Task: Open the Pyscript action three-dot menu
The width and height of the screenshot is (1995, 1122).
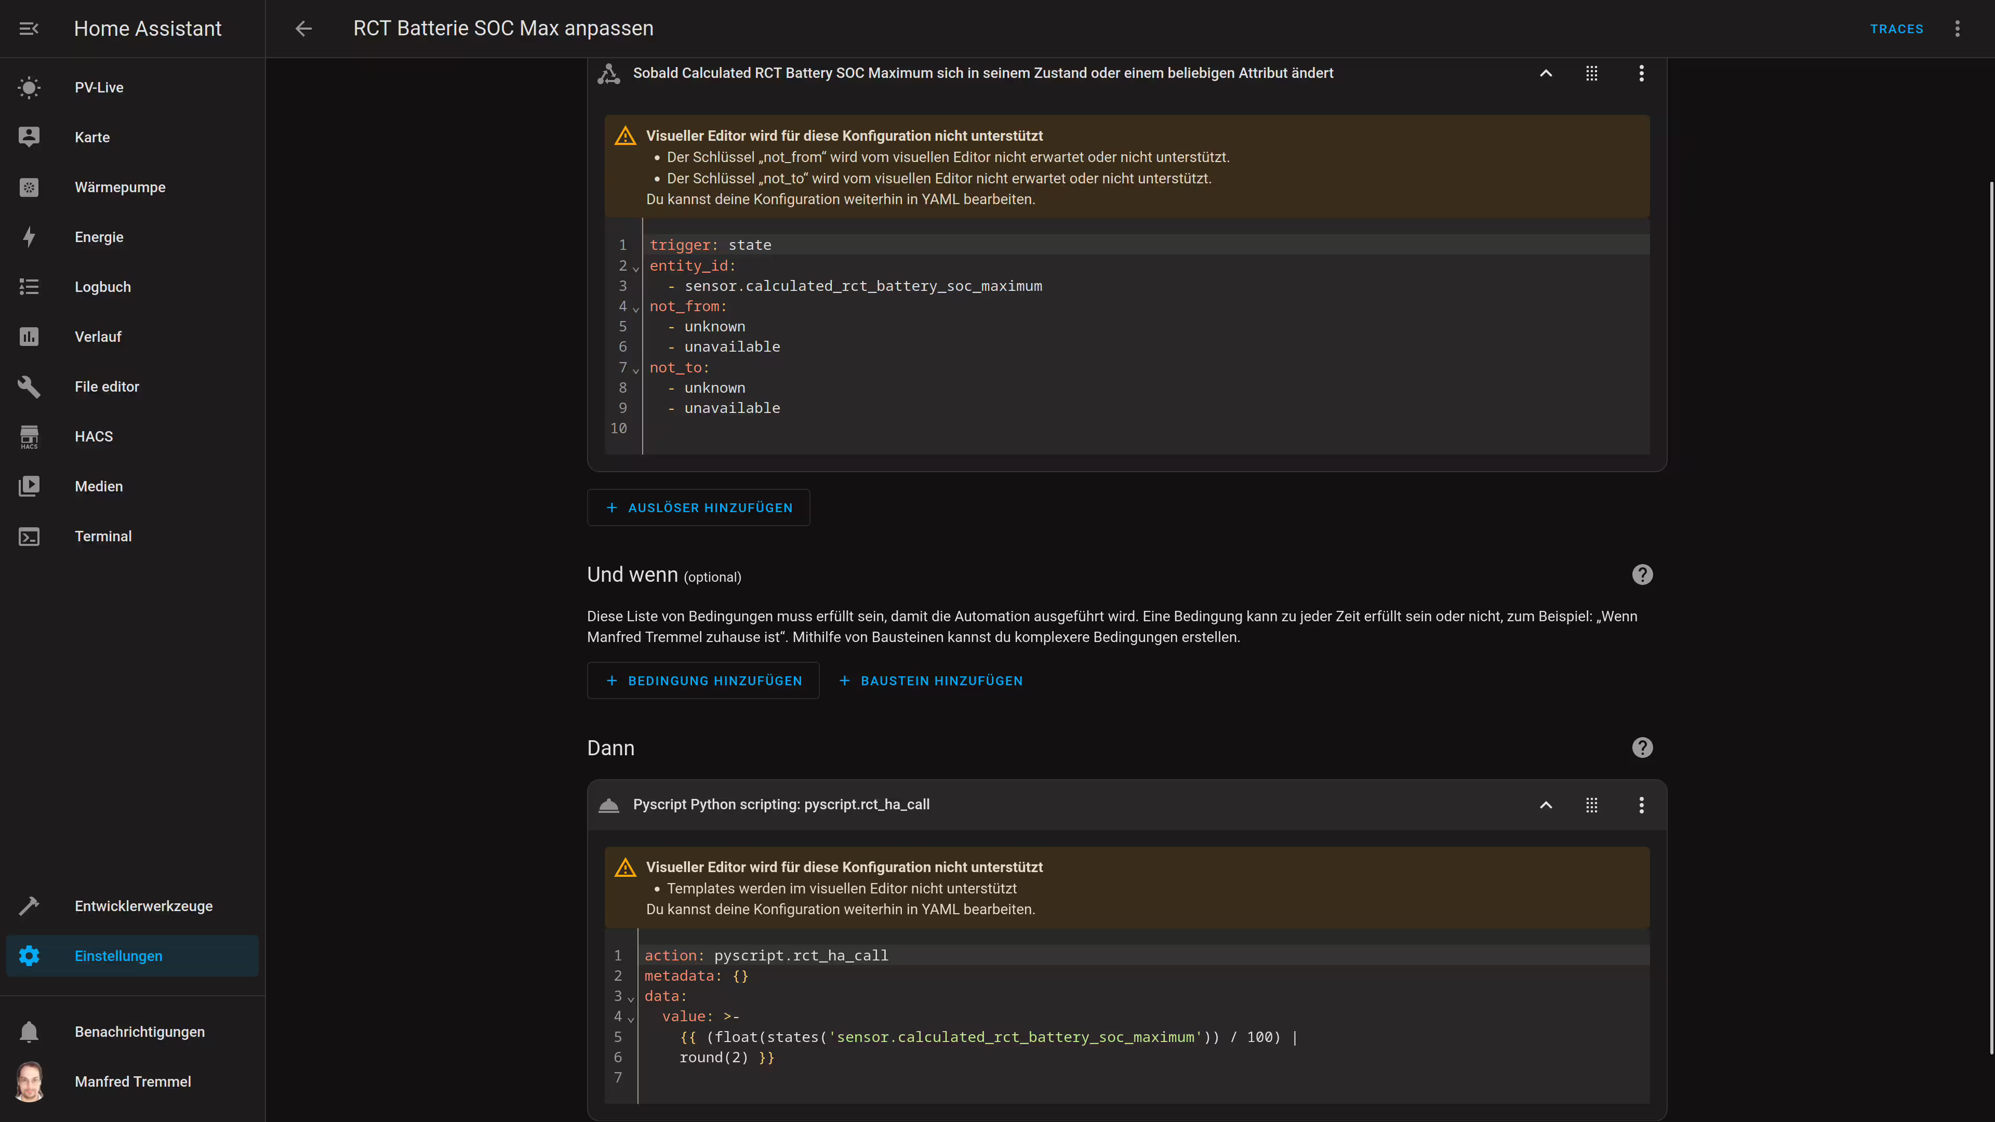Action: pos(1641,805)
